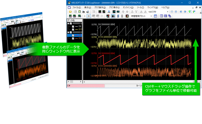Select the white D0 item in data tree

pyautogui.click(x=80, y=26)
